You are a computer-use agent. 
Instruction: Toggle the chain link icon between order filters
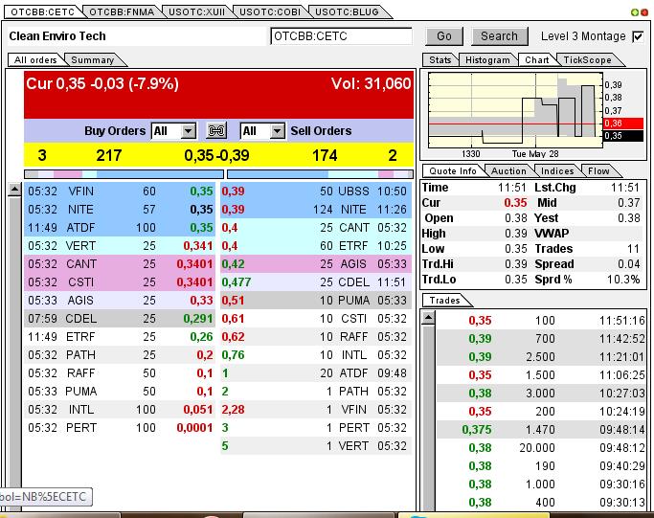(x=216, y=131)
